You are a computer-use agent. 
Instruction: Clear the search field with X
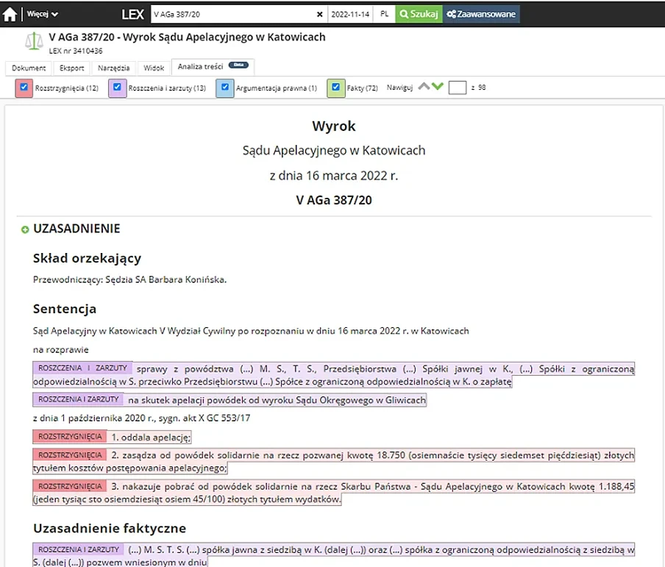tap(320, 15)
